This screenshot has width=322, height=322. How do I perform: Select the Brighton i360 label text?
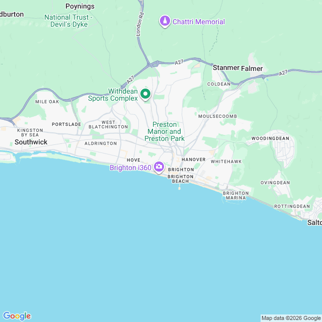tap(130, 168)
